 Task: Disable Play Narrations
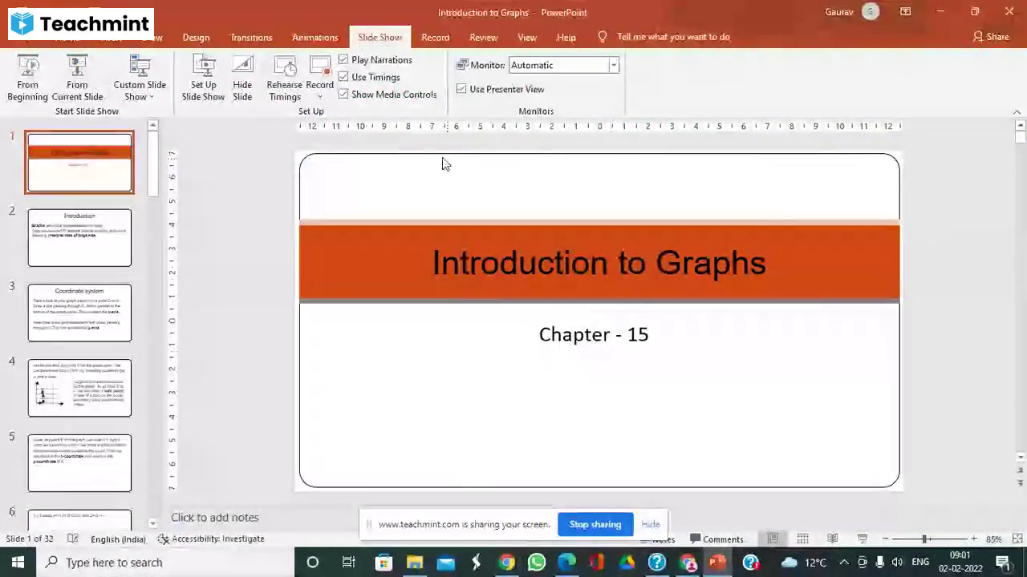coord(343,59)
